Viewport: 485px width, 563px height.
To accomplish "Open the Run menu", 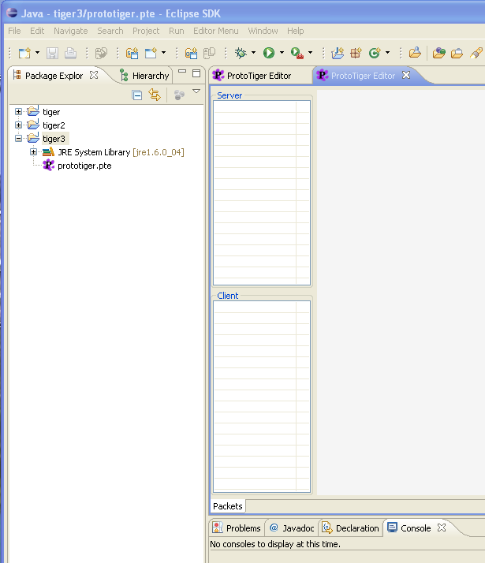I will [177, 31].
